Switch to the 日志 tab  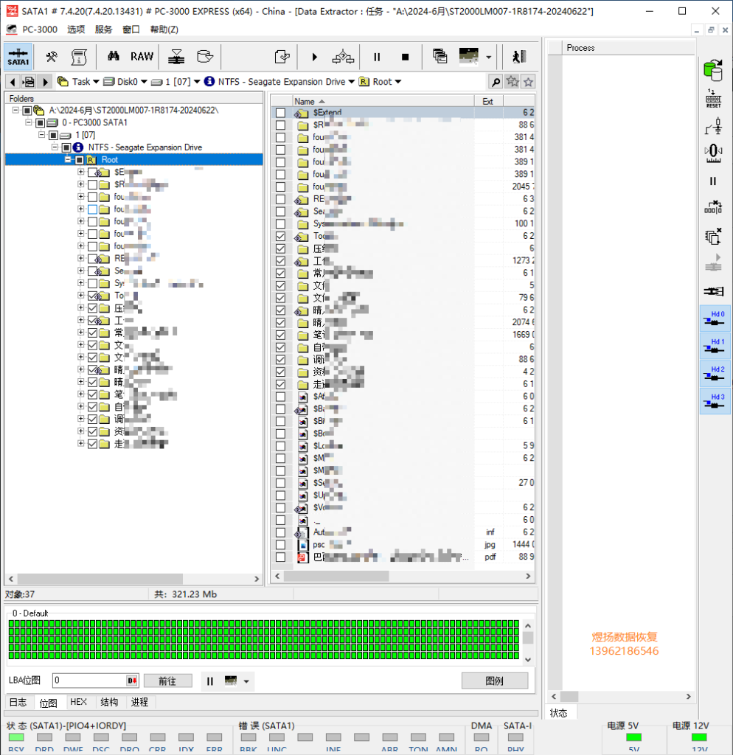pos(18,702)
